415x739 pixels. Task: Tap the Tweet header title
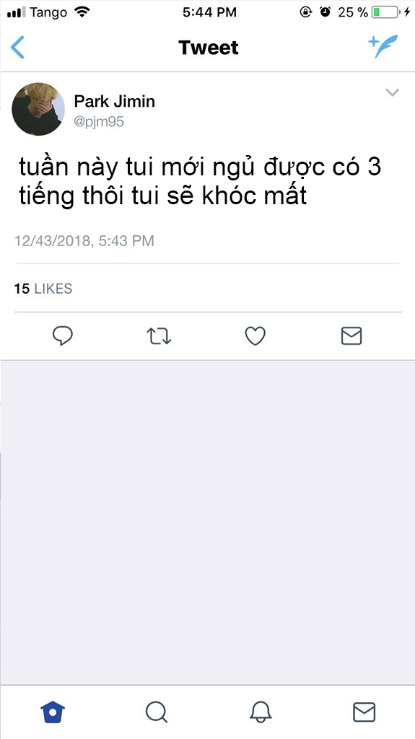tap(209, 48)
